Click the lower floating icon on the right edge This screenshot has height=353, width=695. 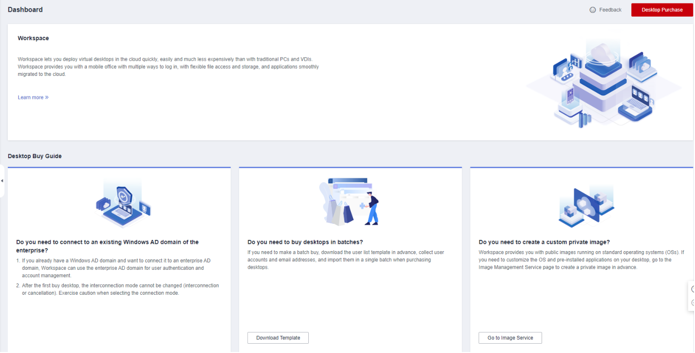tap(692, 303)
